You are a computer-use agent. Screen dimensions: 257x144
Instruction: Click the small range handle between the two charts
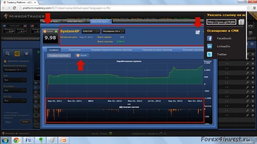point(129,104)
